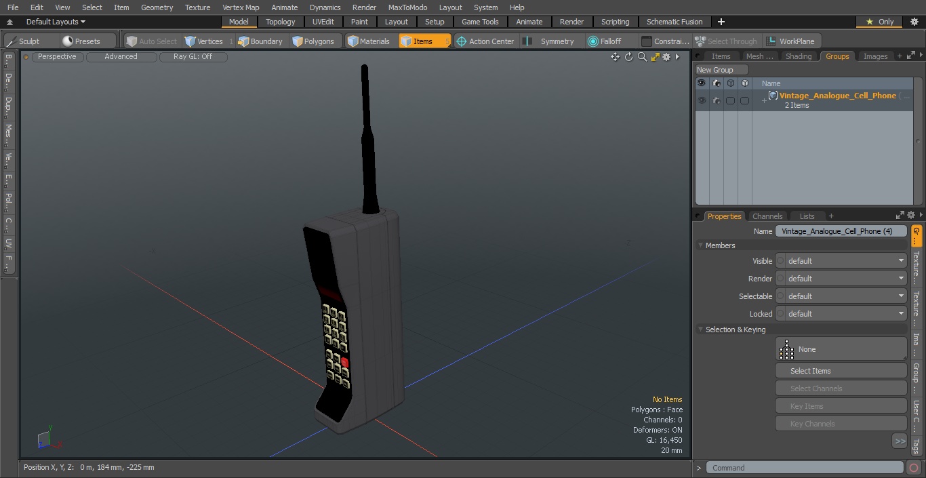
Task: Open the MaxToModo menu
Action: pos(407,7)
